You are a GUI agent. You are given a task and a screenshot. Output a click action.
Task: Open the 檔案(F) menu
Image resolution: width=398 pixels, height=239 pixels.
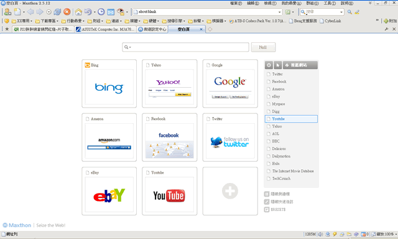click(x=236, y=3)
